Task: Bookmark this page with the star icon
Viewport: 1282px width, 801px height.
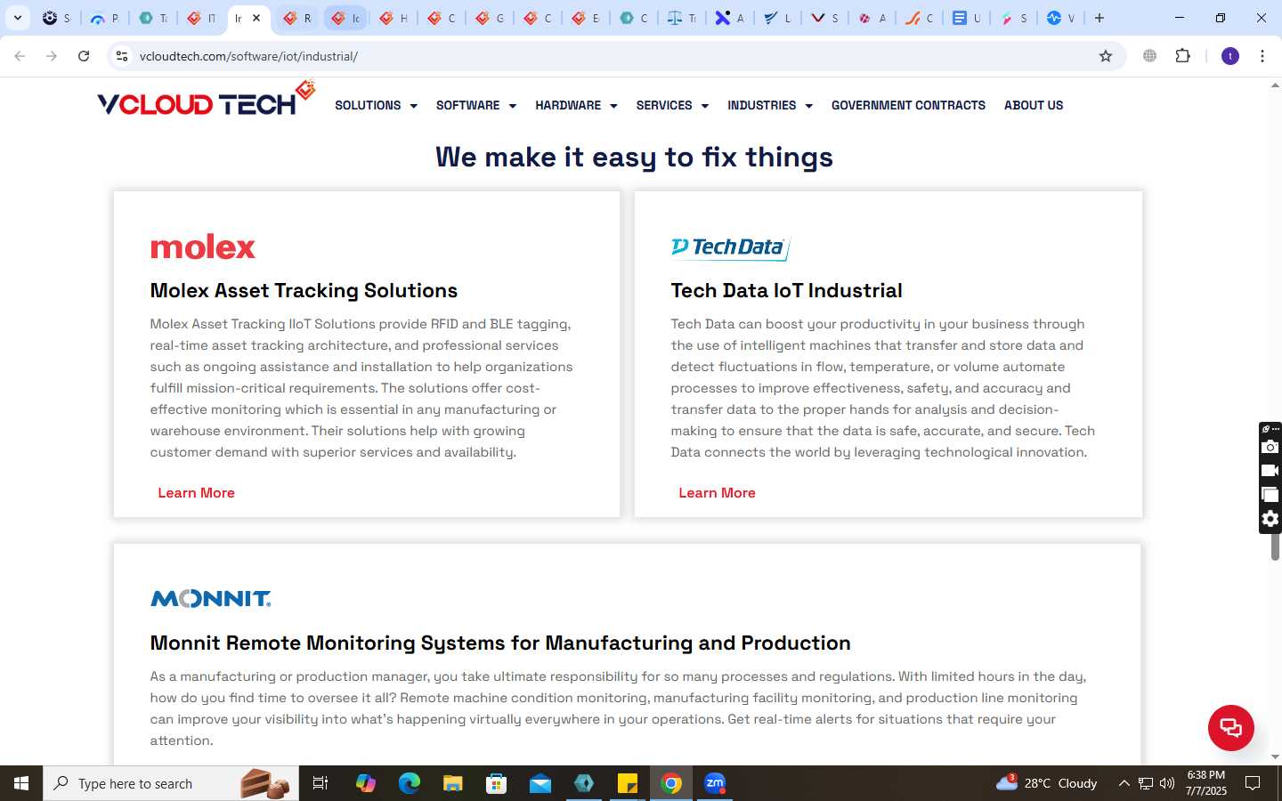Action: (1106, 56)
